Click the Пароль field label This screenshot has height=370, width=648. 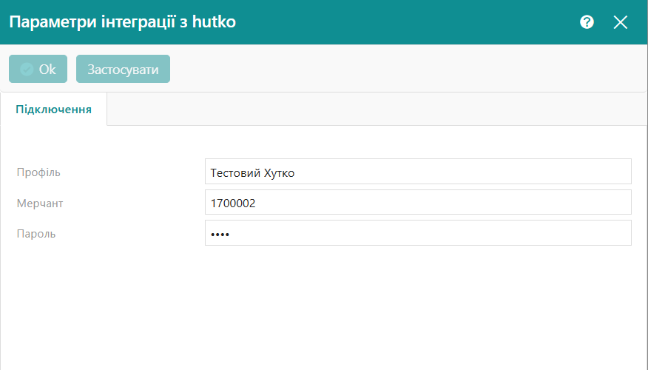pos(36,234)
